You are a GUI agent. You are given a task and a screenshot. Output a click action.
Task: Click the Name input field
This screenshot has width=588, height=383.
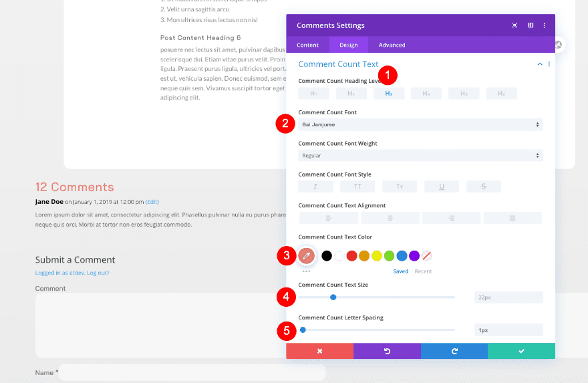click(192, 372)
